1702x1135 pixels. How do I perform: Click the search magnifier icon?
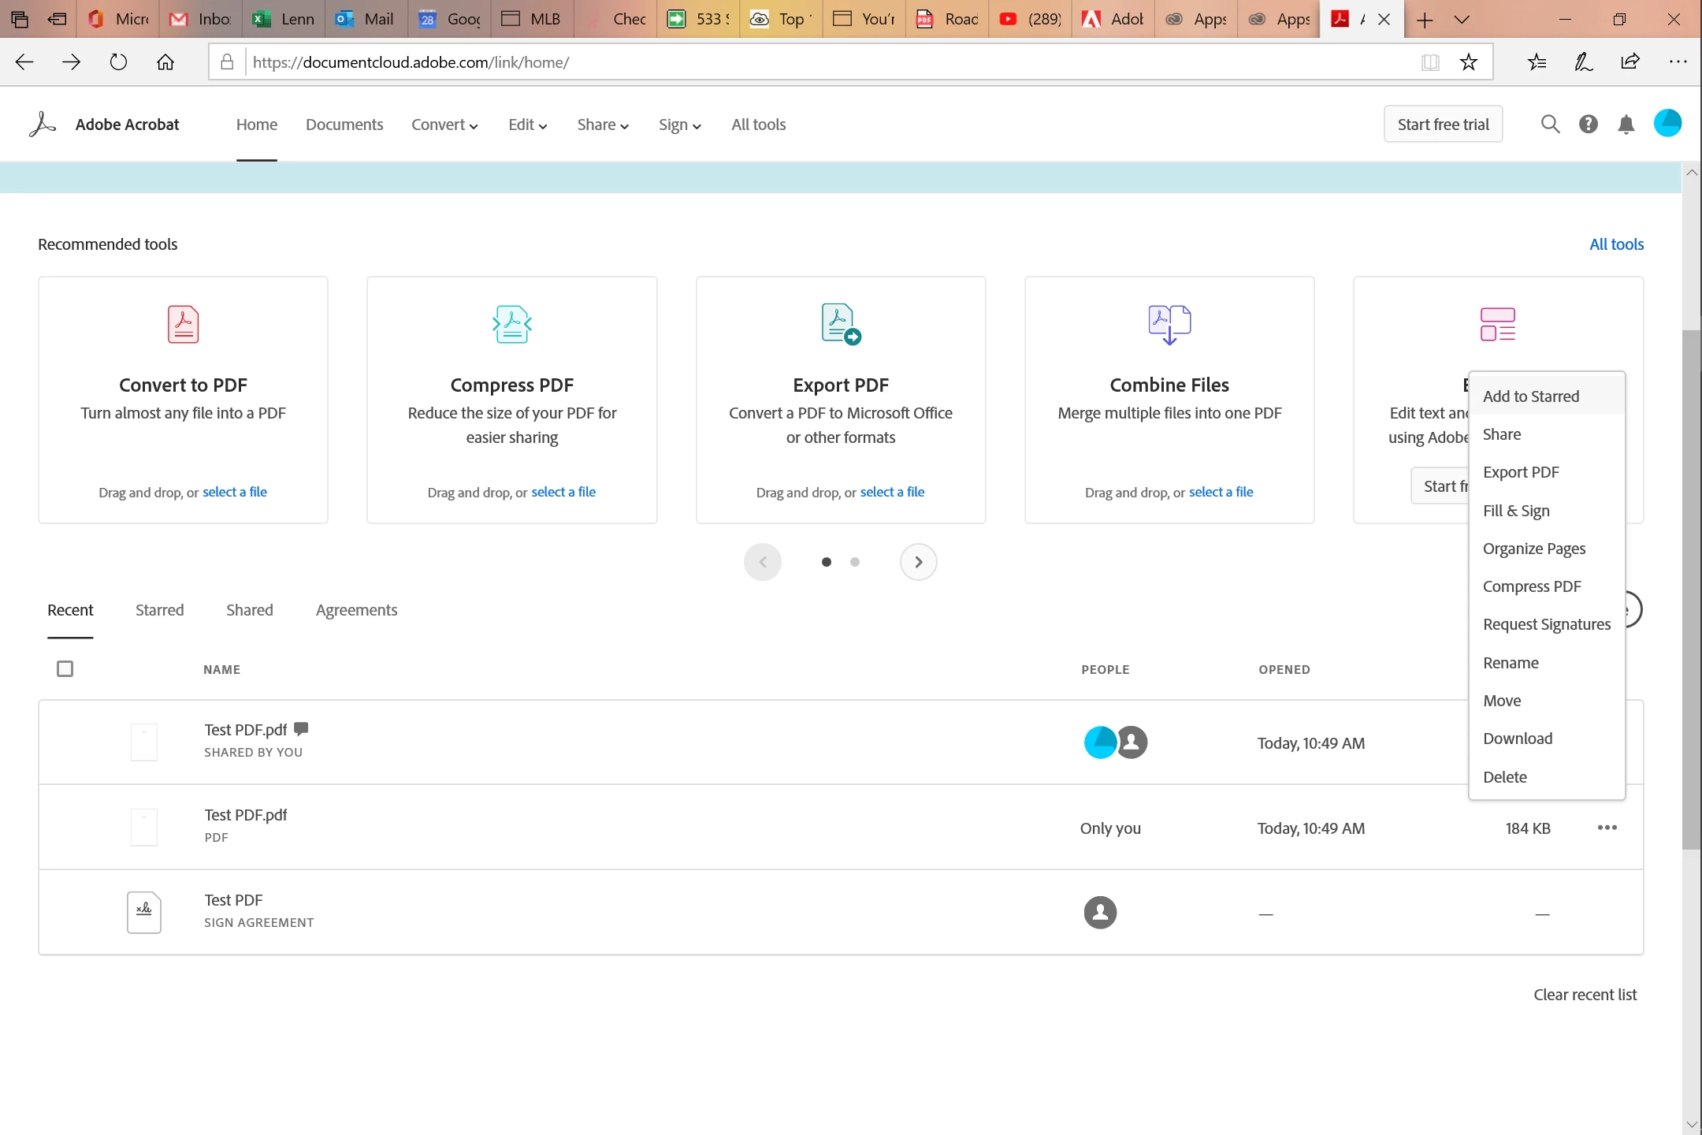[1550, 125]
